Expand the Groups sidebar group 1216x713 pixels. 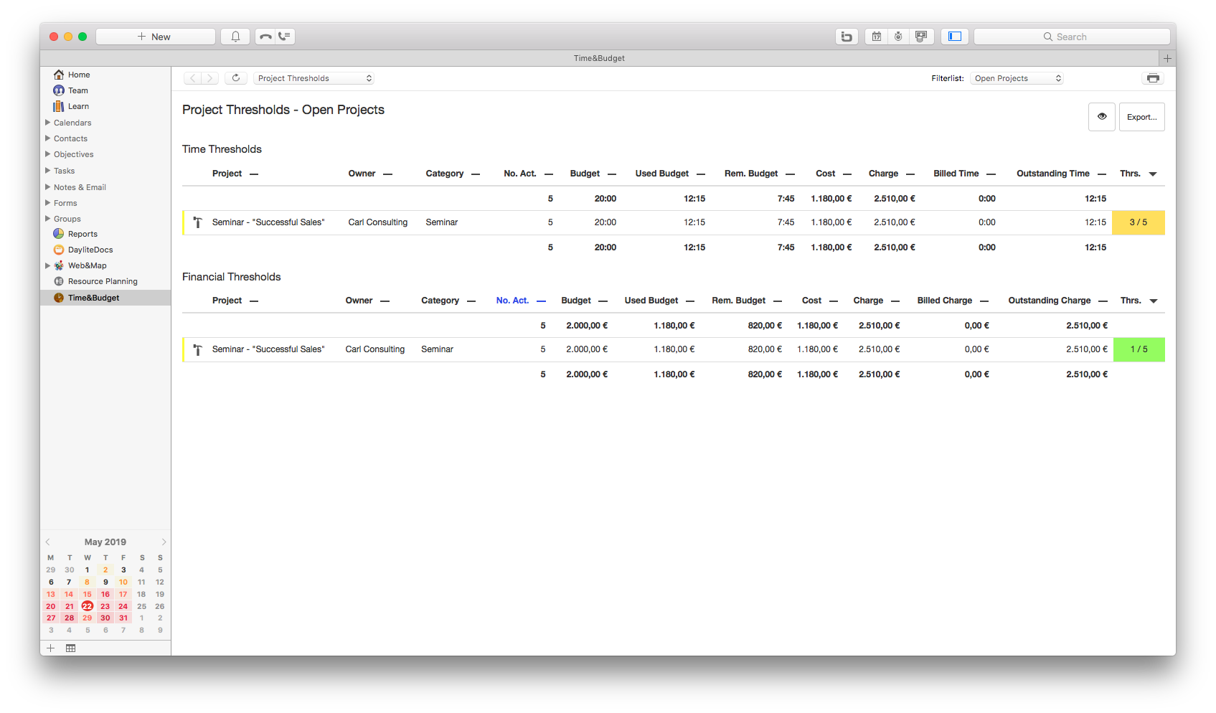point(47,219)
